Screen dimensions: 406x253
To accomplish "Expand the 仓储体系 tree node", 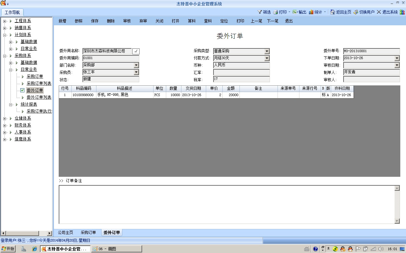I will tap(5, 118).
